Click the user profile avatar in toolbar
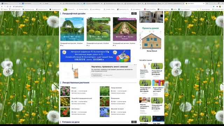Image resolution: width=224 pixels, height=126 pixels. click(x=220, y=7)
